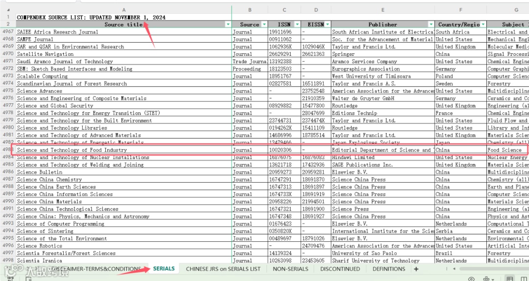Viewport: 529px width, 281px height.
Task: Select column F header
Action: click(460, 10)
